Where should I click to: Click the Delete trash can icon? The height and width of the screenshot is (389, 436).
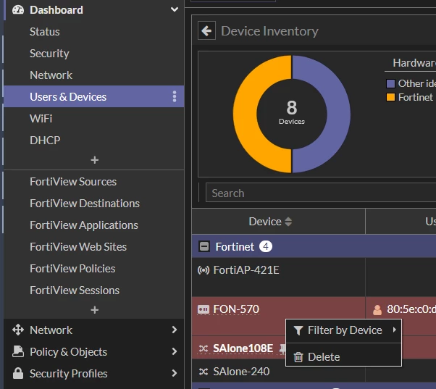[298, 356]
